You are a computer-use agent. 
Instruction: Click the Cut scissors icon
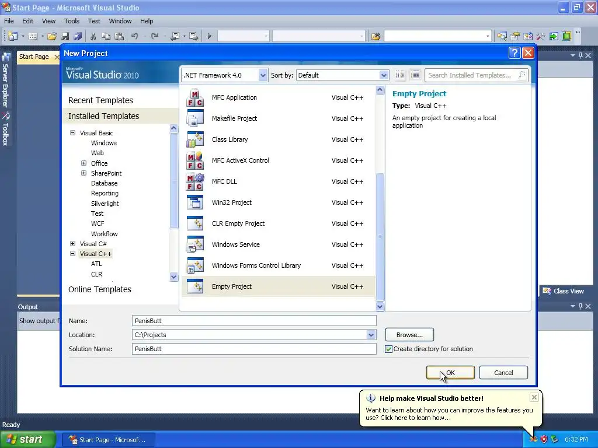click(x=93, y=36)
